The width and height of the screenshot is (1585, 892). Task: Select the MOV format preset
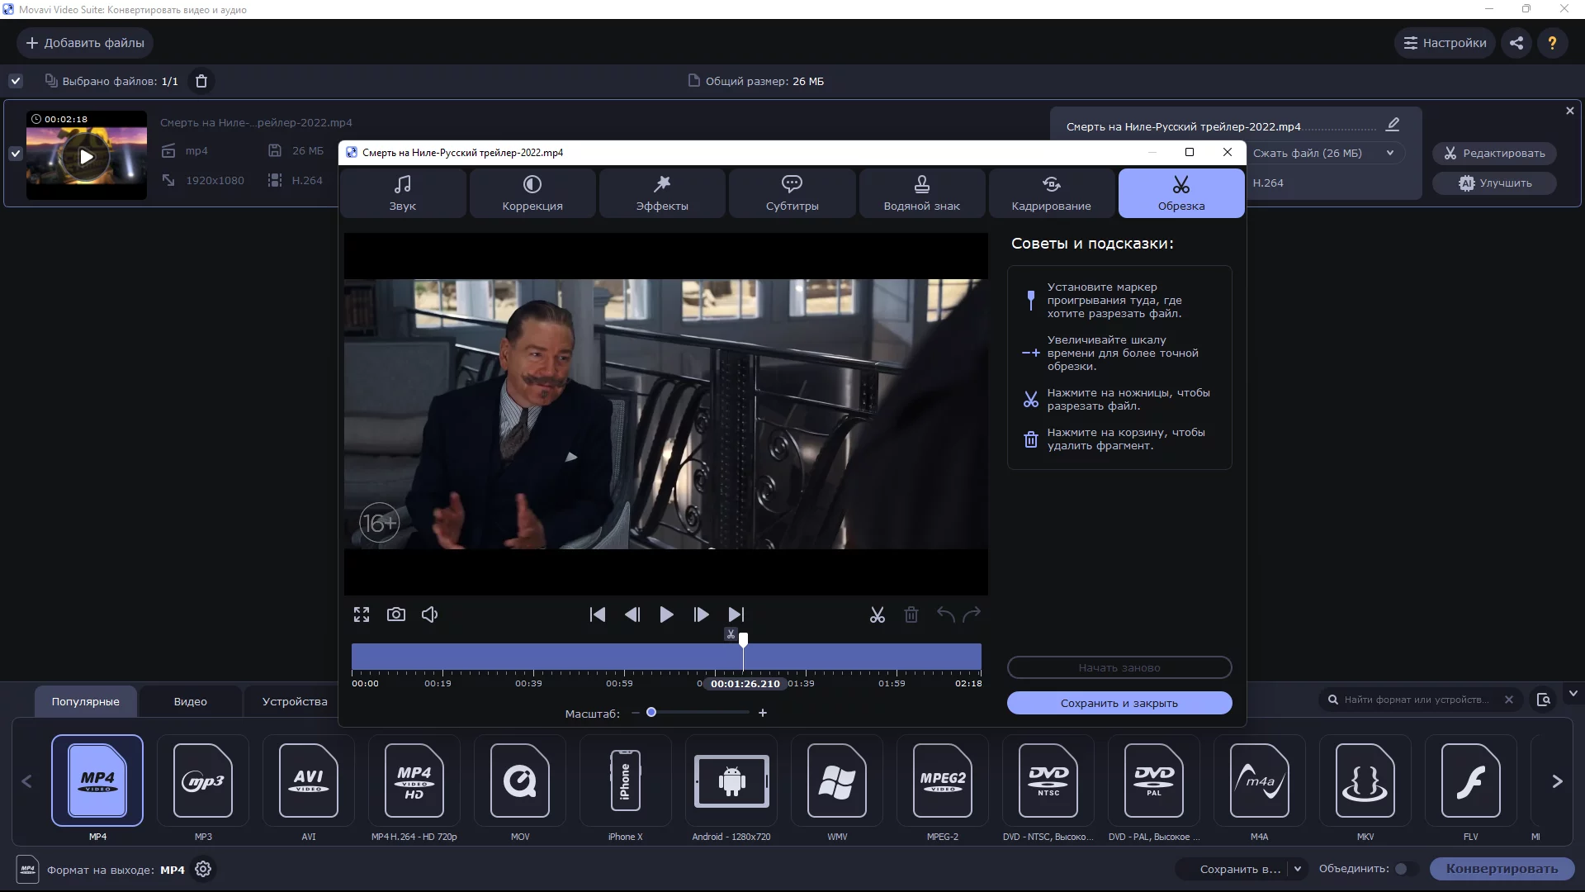click(x=520, y=780)
